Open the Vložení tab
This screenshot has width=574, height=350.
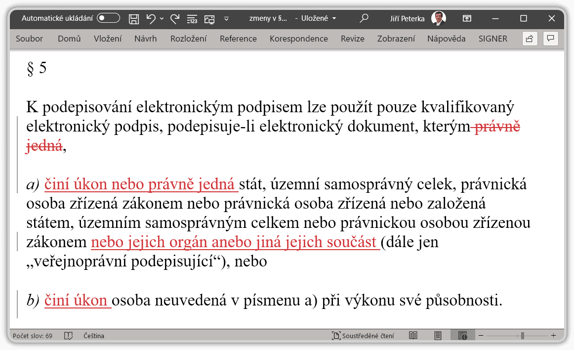pyautogui.click(x=108, y=39)
